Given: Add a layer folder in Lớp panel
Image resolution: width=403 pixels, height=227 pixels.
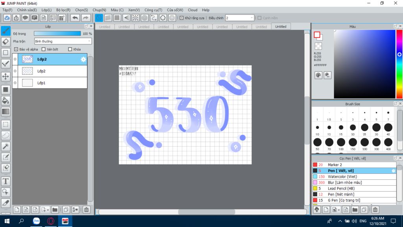Looking at the screenshot, I should point(55,210).
